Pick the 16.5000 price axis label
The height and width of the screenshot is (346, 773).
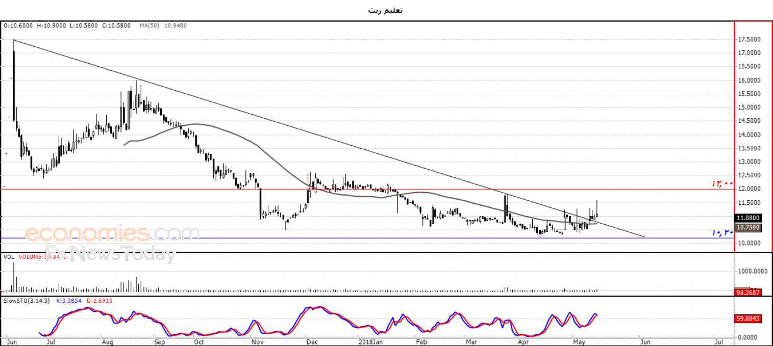(751, 67)
